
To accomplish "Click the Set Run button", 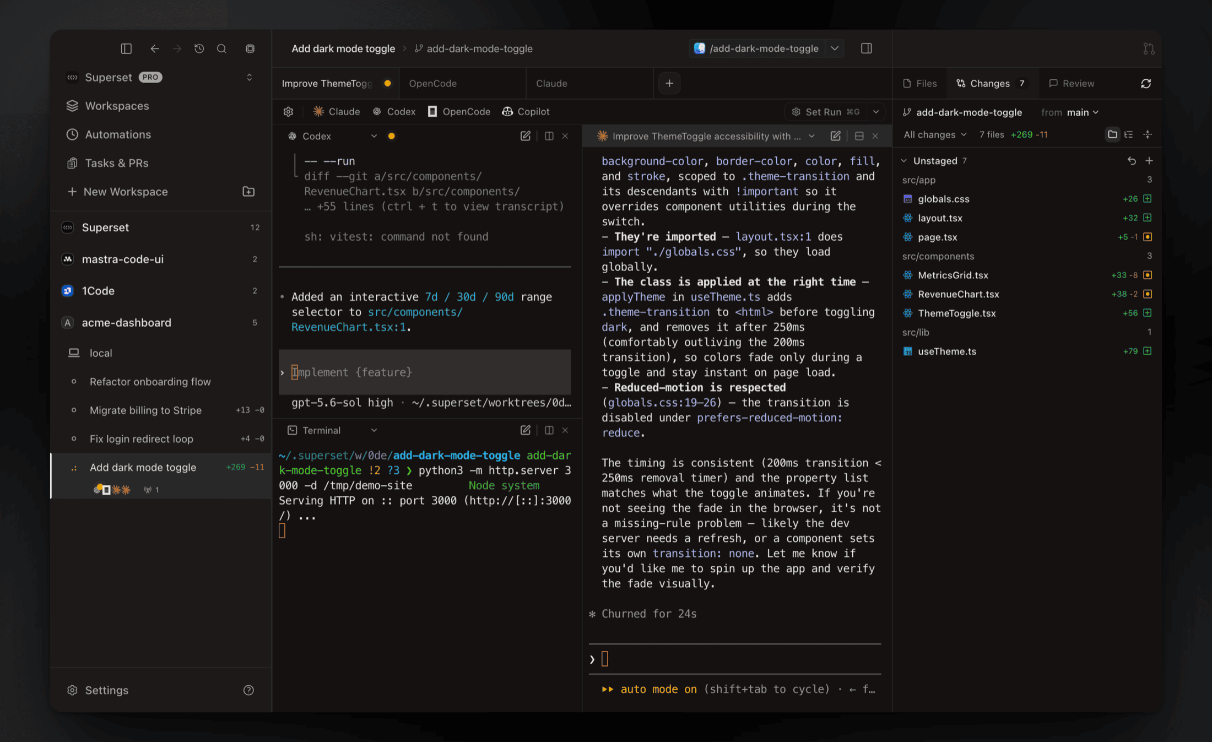I will pyautogui.click(x=825, y=112).
